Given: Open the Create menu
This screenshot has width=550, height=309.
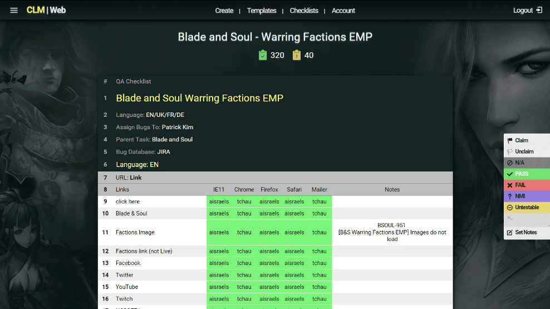Looking at the screenshot, I should [x=224, y=11].
